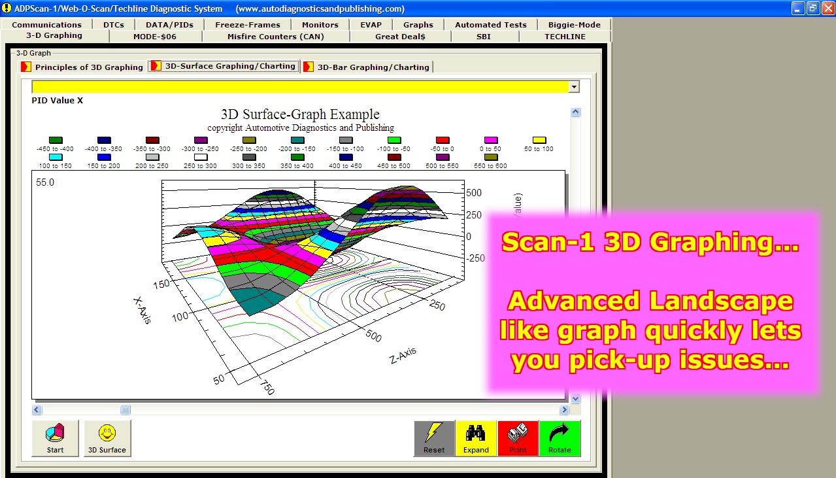The height and width of the screenshot is (478, 836).
Task: Click the chart copyright line
Action: 301,128
